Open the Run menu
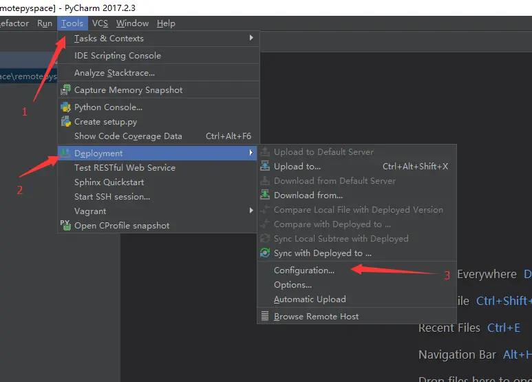Screen dimensions: 532x382 [45, 23]
